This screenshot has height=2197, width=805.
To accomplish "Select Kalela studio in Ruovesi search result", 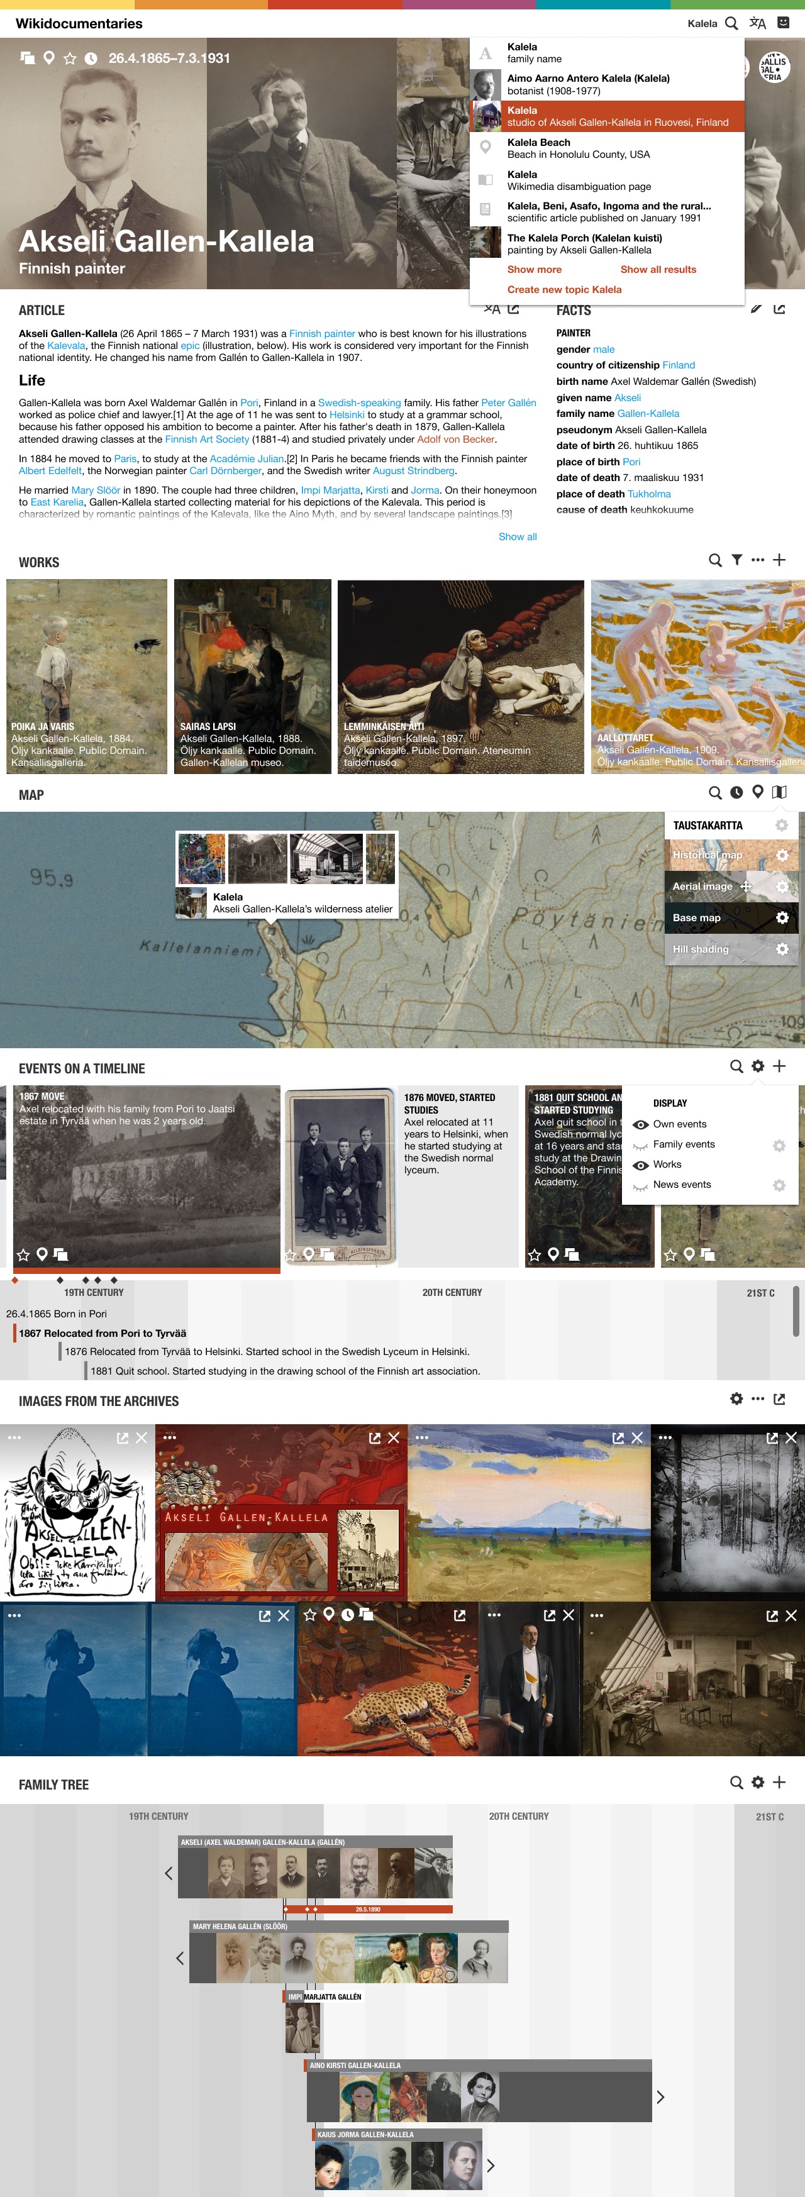I will 606,116.
